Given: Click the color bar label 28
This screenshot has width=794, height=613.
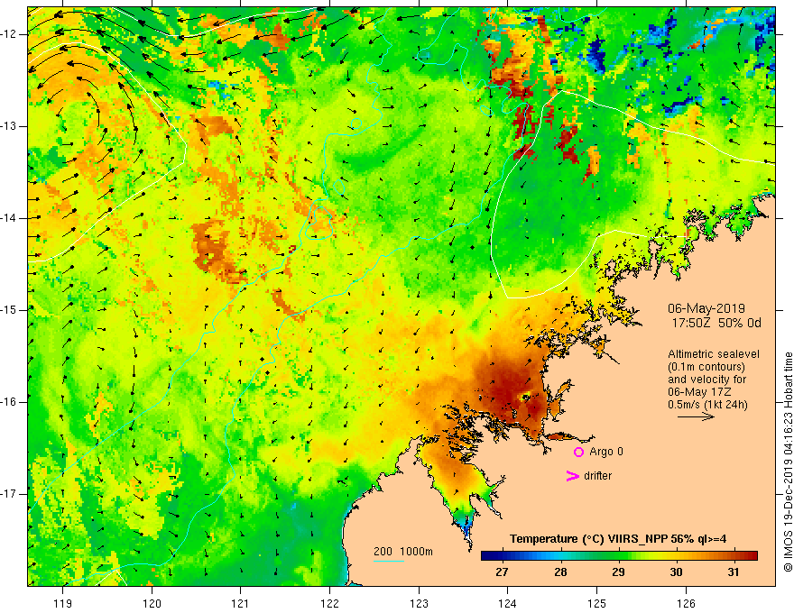Looking at the screenshot, I should [x=560, y=572].
